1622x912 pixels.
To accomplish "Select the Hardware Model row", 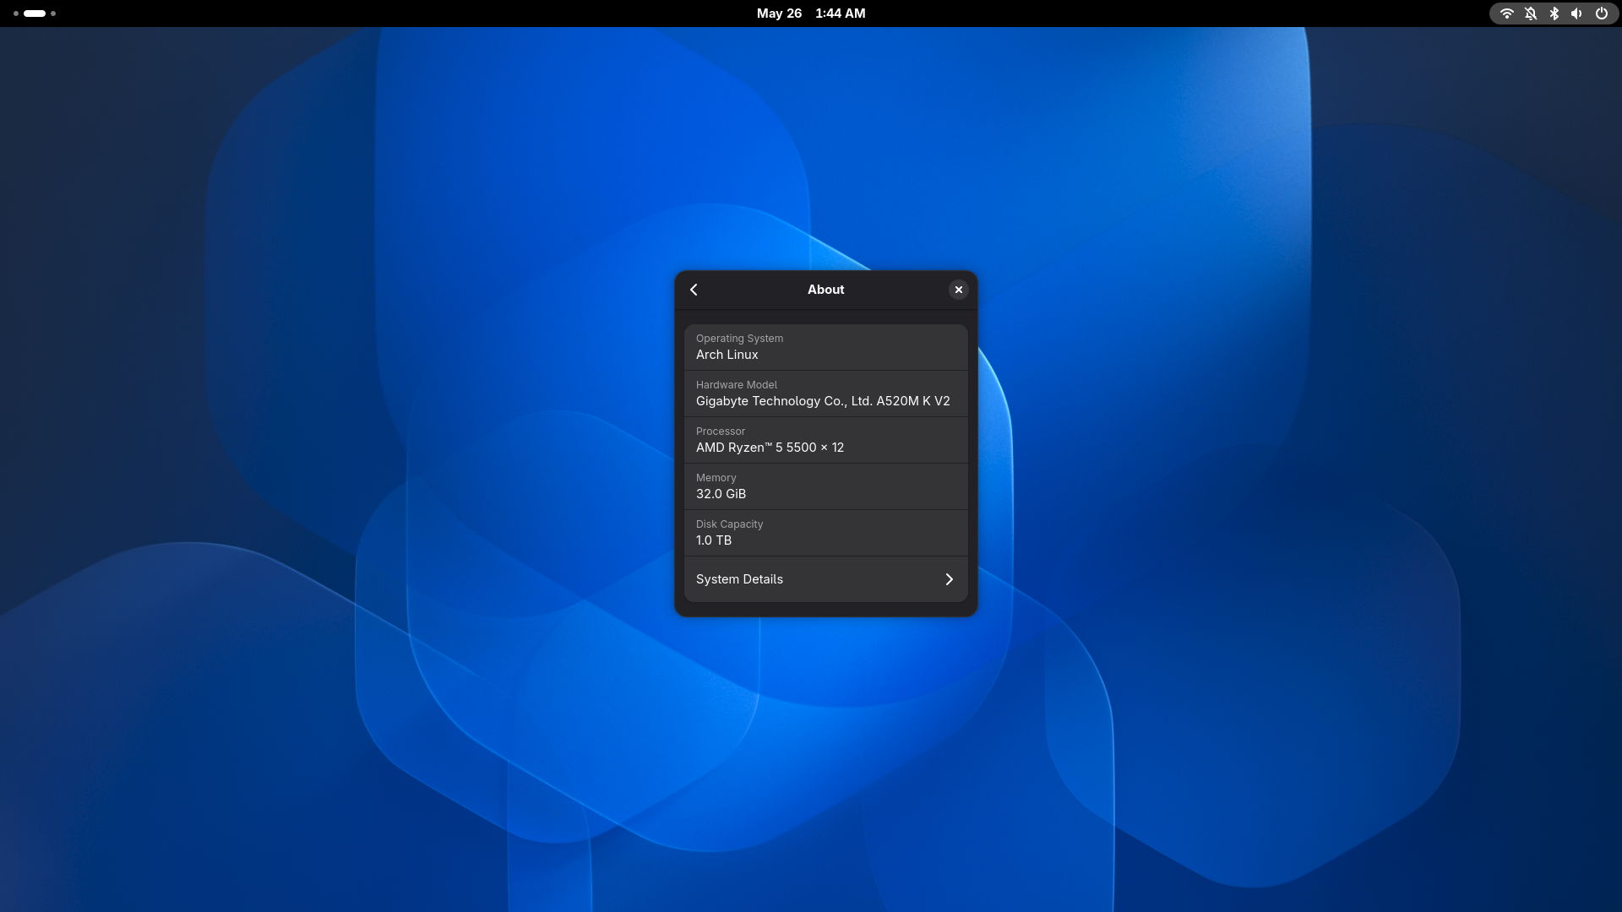I will [x=825, y=394].
